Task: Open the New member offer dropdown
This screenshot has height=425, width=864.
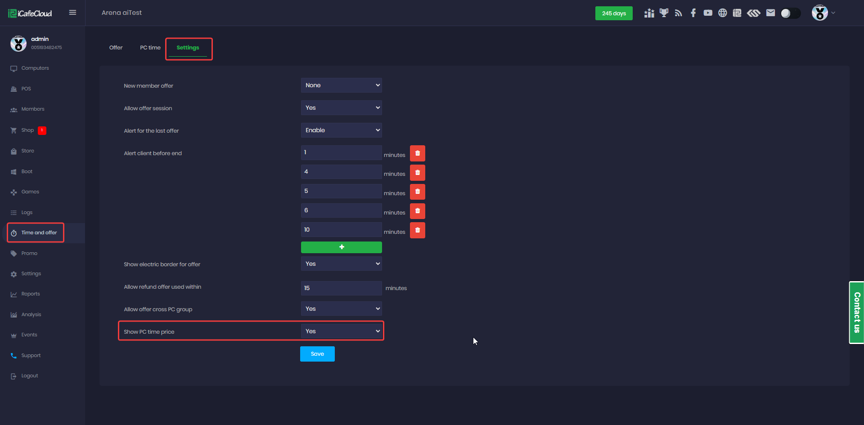Action: 341,85
